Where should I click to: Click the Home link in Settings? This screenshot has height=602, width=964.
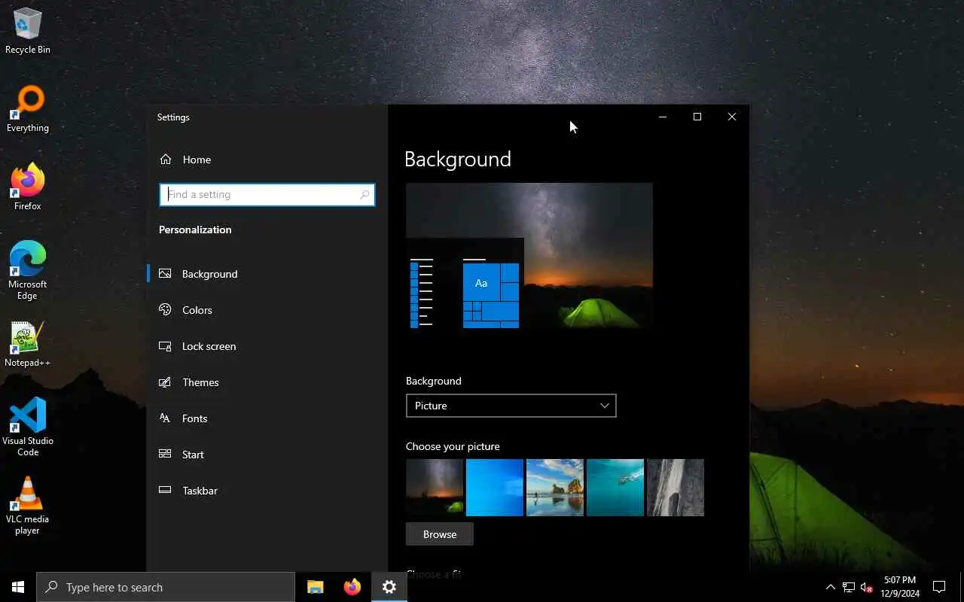coord(197,160)
